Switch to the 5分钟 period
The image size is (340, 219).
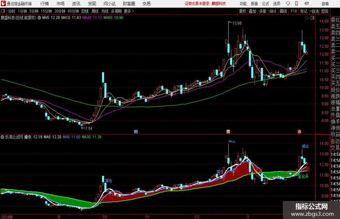[x=33, y=11]
